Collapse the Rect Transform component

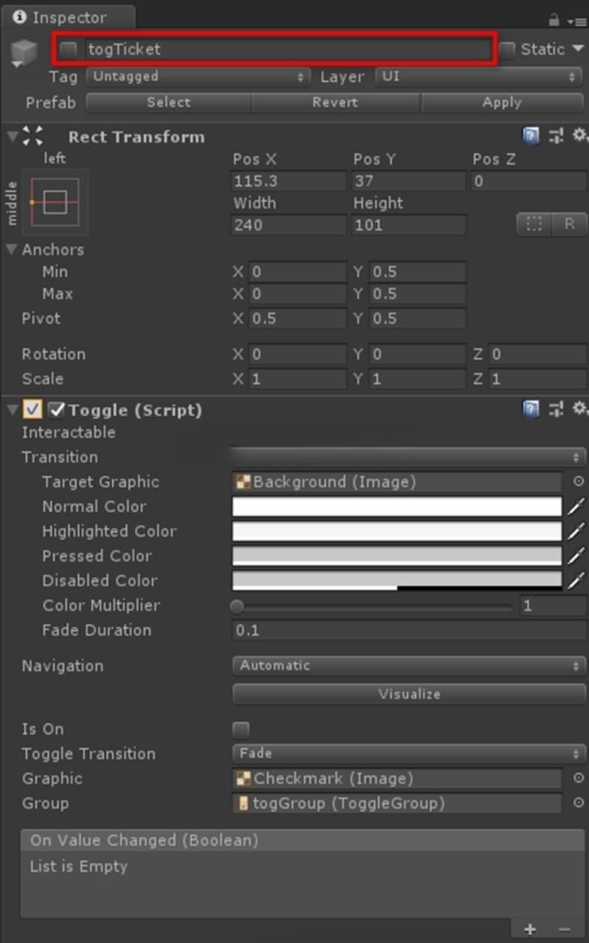13,136
